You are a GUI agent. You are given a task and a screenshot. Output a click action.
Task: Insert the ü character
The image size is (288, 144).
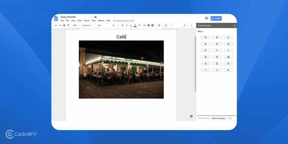pos(228,64)
